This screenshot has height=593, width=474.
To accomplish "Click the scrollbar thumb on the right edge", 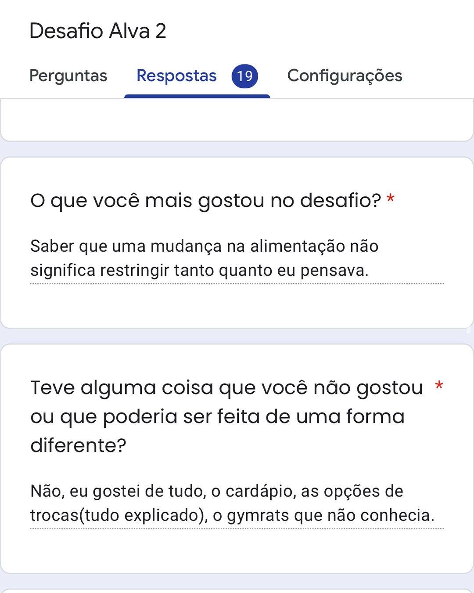I will [x=468, y=330].
